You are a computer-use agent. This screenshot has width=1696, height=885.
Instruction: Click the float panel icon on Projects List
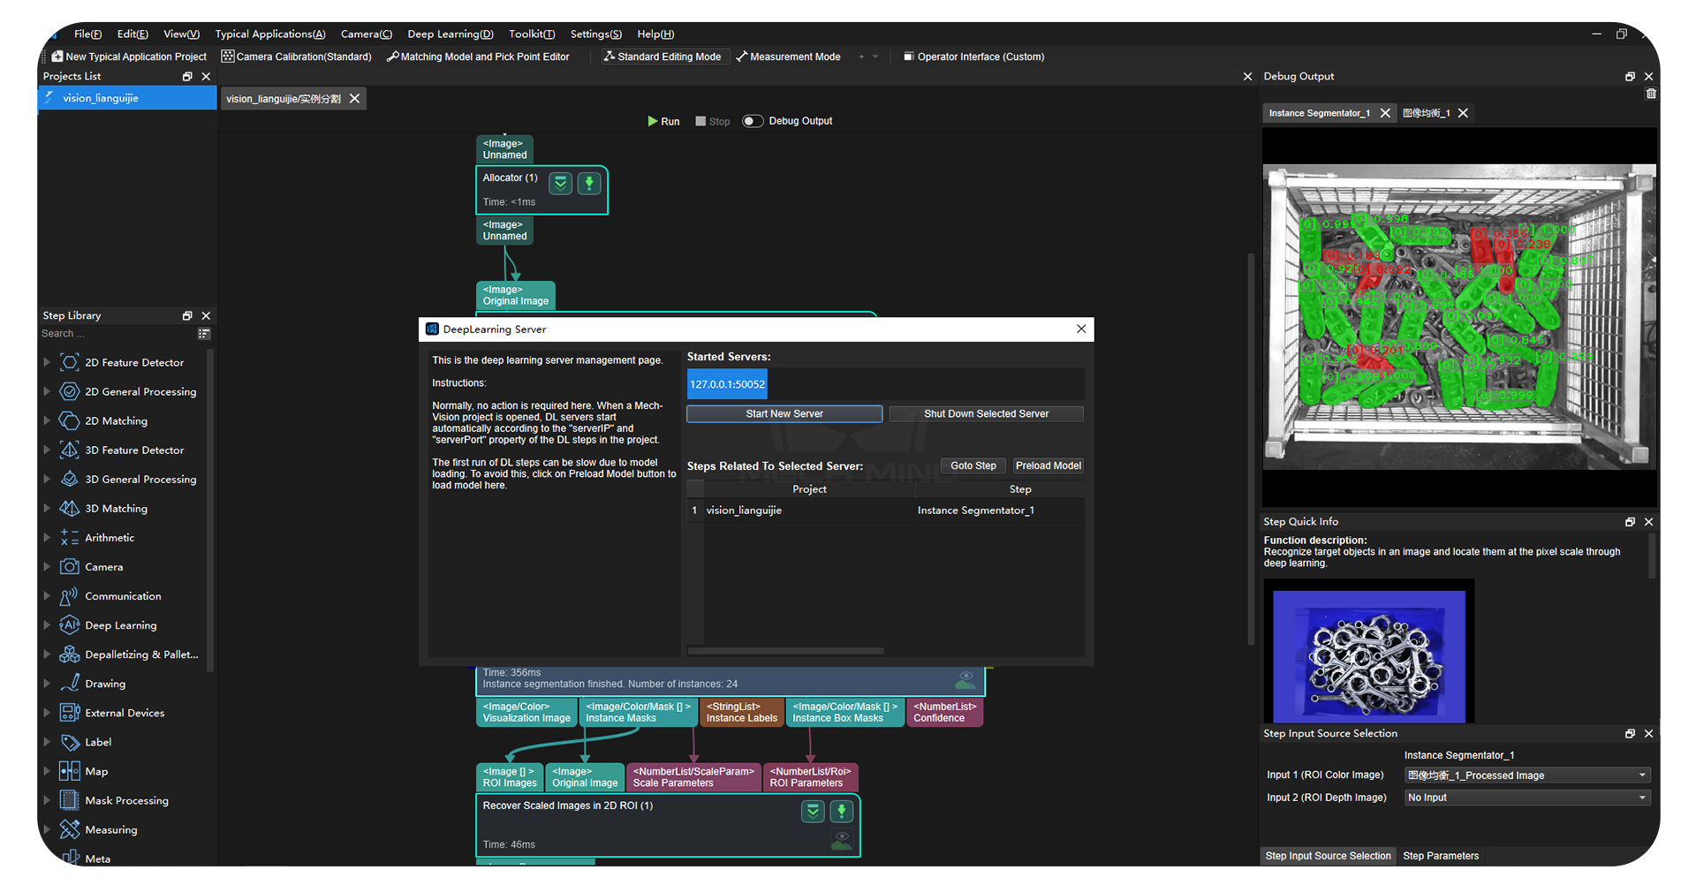pos(186,76)
